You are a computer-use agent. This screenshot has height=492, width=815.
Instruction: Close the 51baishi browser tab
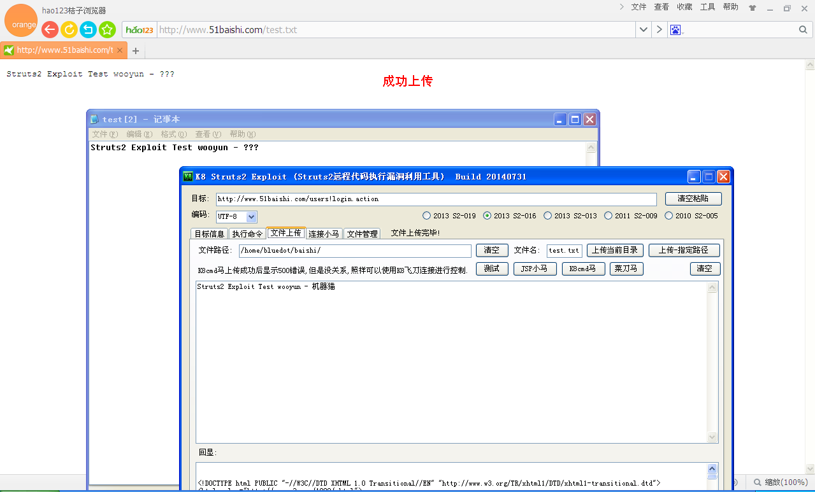pos(121,50)
